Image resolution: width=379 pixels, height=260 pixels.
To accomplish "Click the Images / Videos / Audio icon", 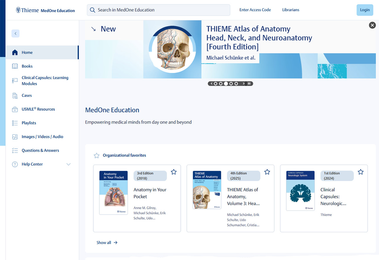I will [x=15, y=137].
